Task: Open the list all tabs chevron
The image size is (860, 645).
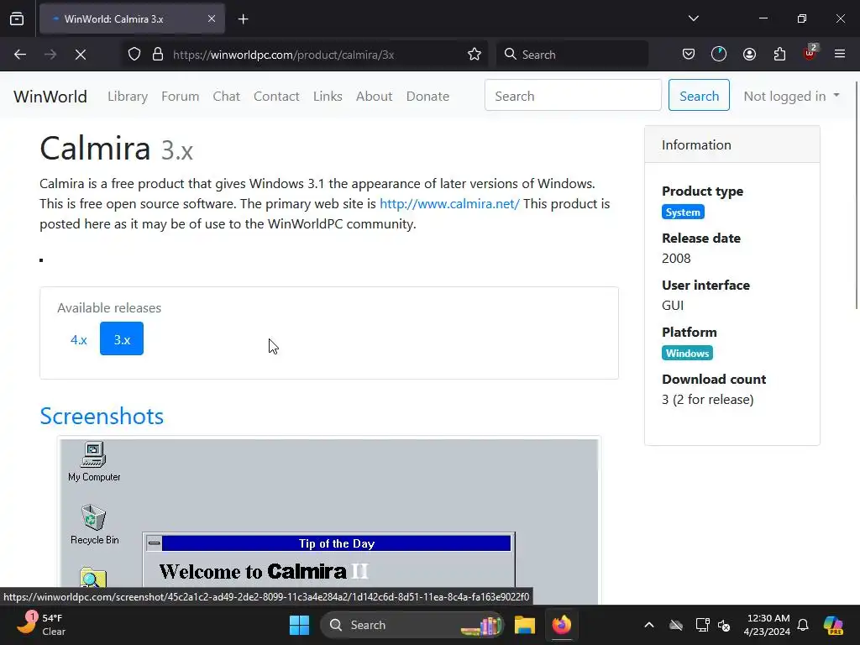Action: (693, 18)
